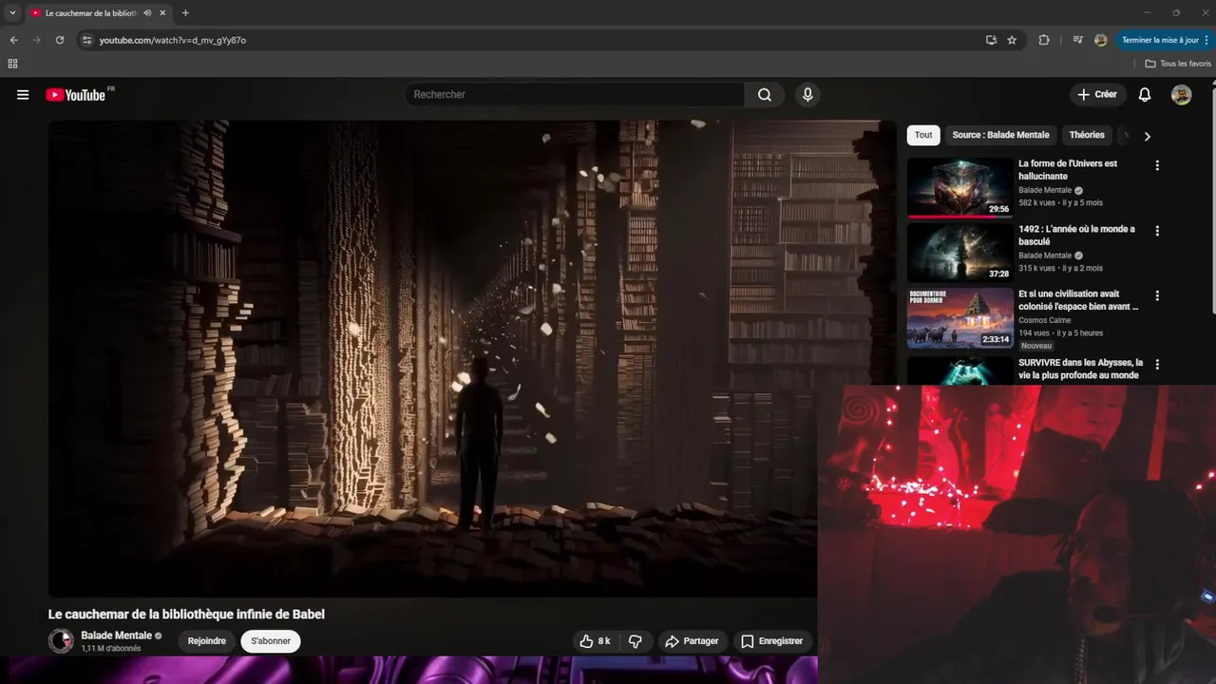This screenshot has width=1216, height=684.
Task: Open a new browser tab
Action: 185,13
